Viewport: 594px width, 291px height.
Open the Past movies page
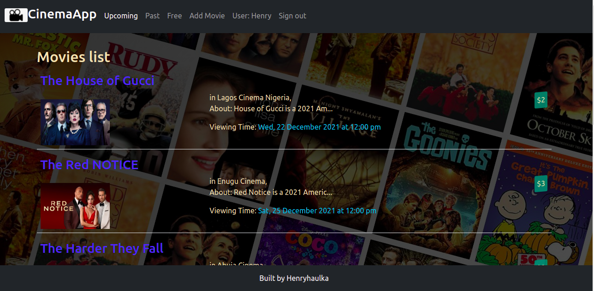[x=152, y=16]
